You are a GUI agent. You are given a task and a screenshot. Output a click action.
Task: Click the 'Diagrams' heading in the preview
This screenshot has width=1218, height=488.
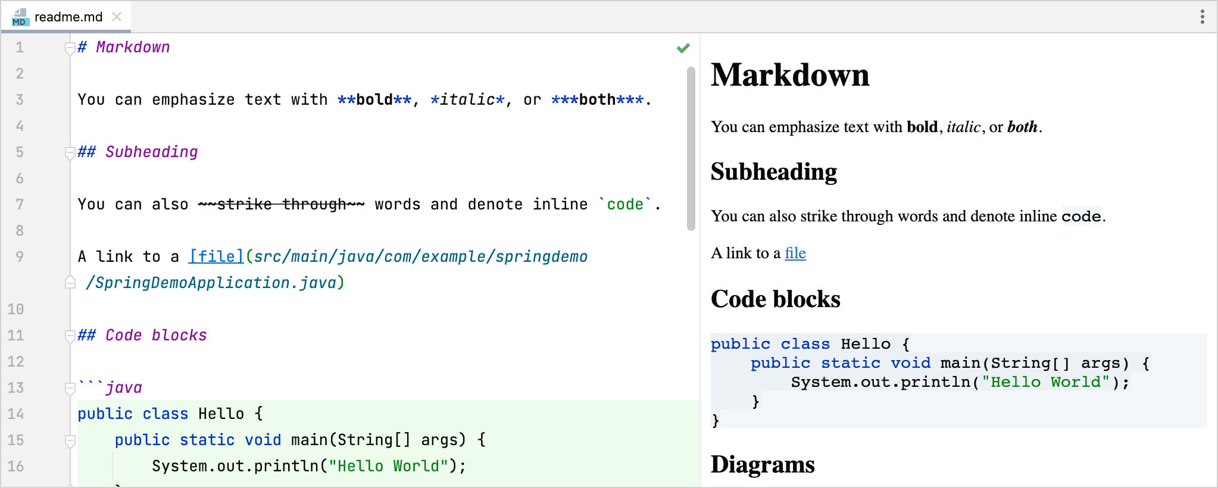point(763,464)
